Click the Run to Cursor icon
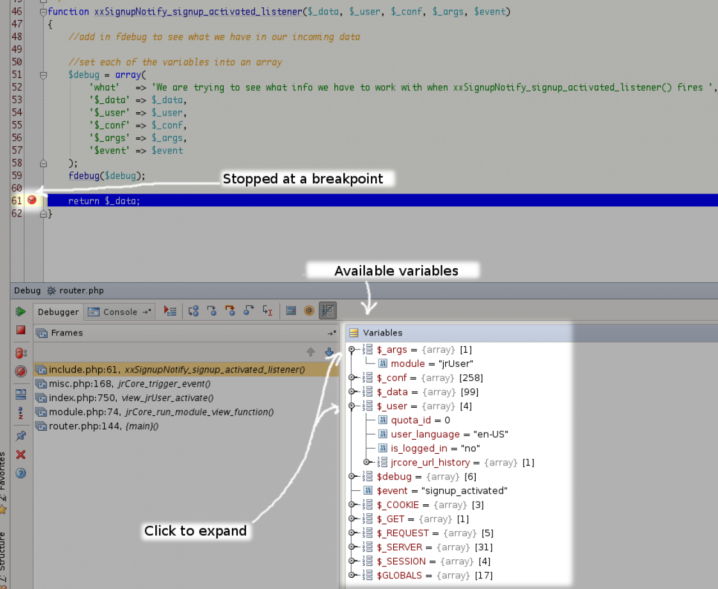The image size is (718, 589). (268, 311)
